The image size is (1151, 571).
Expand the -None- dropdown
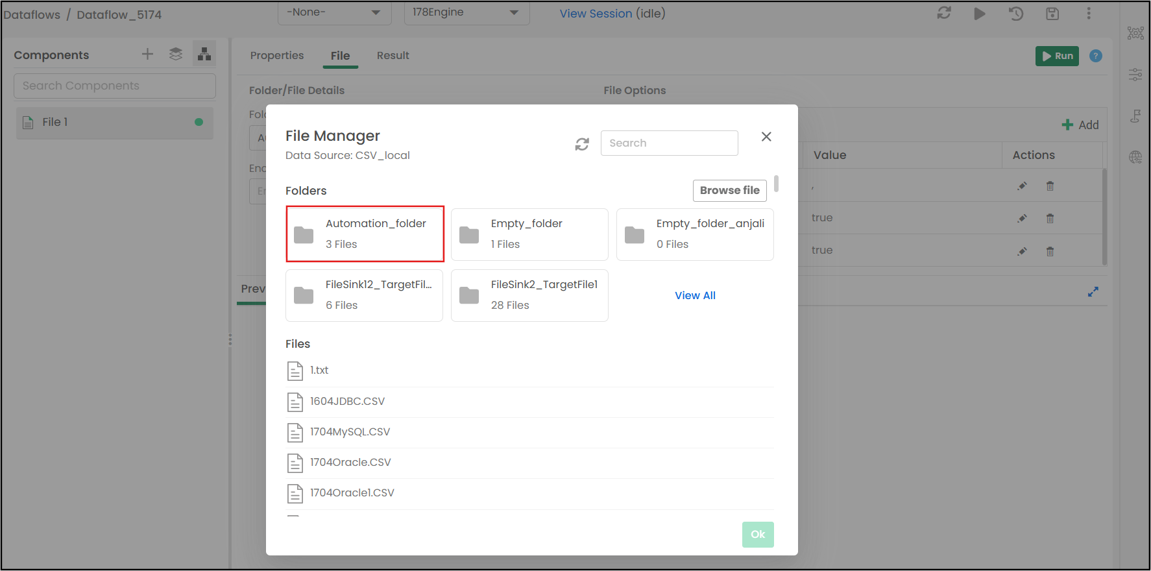(x=334, y=13)
